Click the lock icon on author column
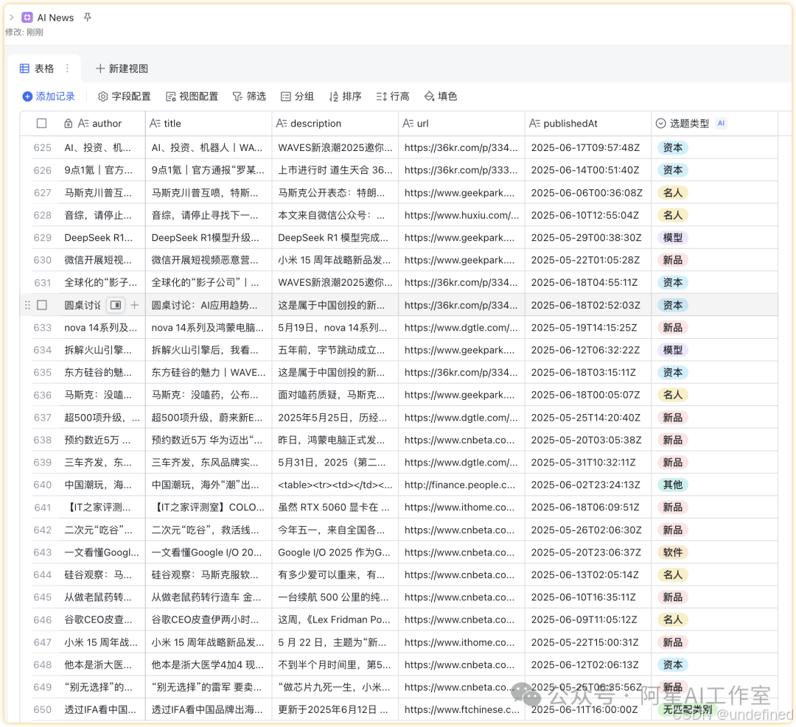796x727 pixels. click(x=68, y=123)
